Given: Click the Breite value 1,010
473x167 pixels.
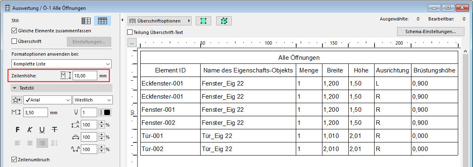Looking at the screenshot, I should coord(335,136).
